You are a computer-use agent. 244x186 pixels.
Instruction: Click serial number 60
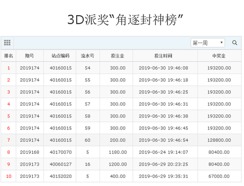87,140
